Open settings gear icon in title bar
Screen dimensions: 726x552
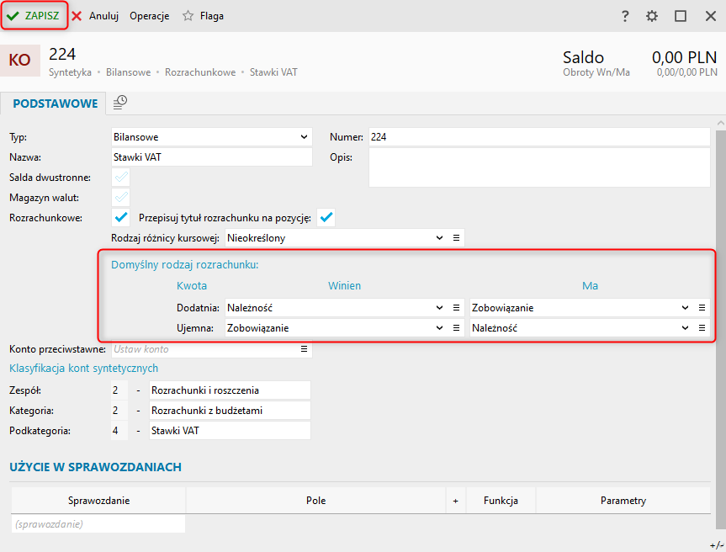652,16
